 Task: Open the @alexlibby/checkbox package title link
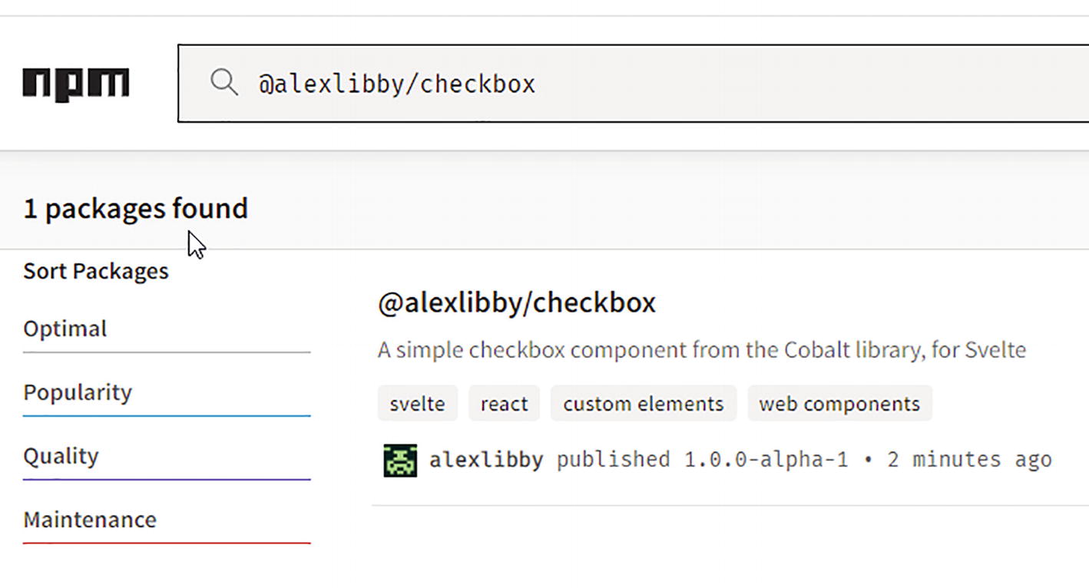click(516, 302)
